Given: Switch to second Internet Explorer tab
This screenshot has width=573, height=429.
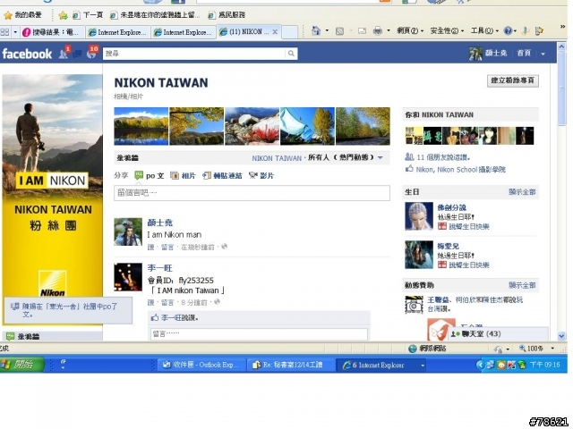Looking at the screenshot, I should point(184,32).
